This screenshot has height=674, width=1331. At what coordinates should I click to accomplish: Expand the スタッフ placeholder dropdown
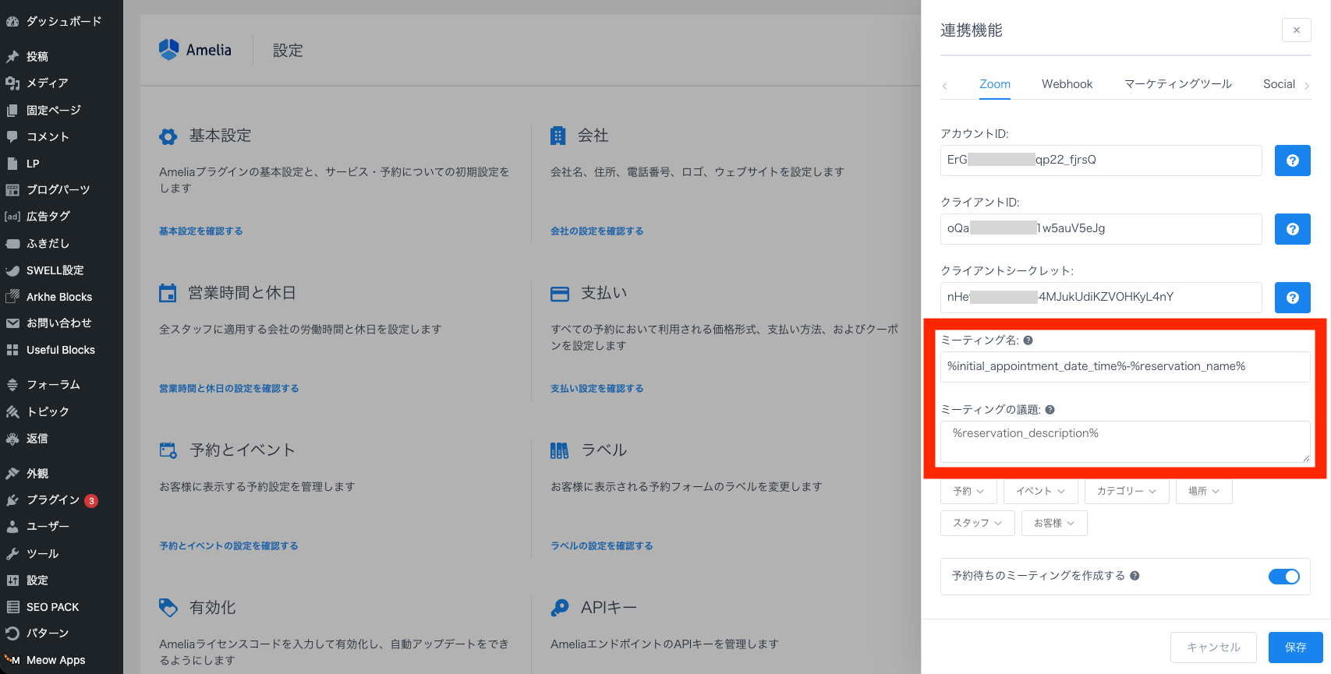click(x=977, y=523)
